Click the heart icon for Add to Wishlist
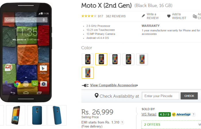This screenshot has width=201, height=129. pos(169,16)
